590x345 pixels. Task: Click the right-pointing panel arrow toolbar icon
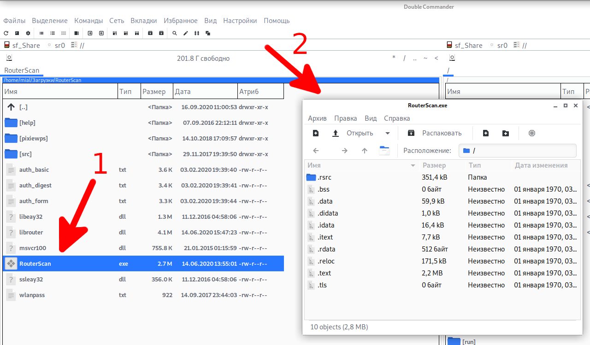pos(101,33)
